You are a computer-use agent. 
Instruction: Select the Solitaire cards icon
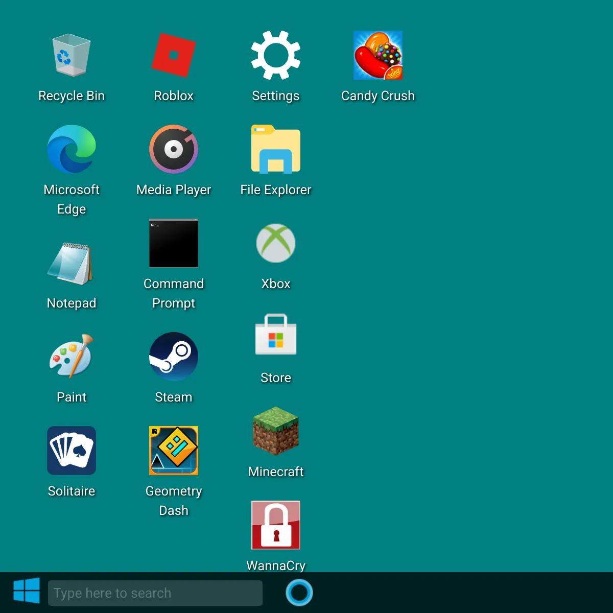[x=72, y=451]
